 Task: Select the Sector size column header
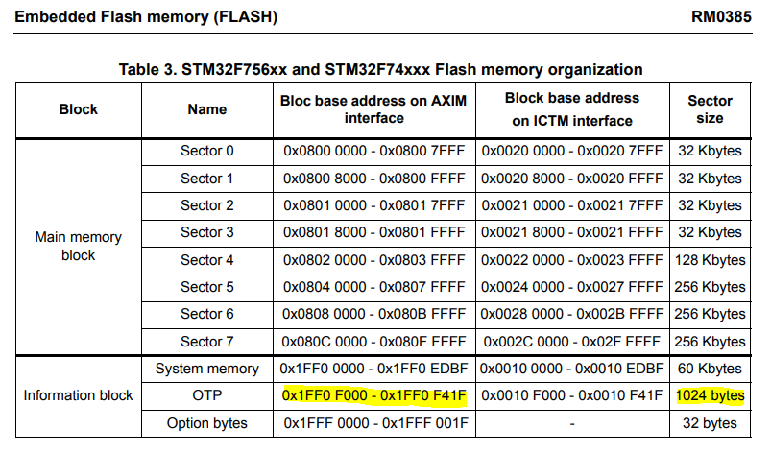pyautogui.click(x=710, y=109)
